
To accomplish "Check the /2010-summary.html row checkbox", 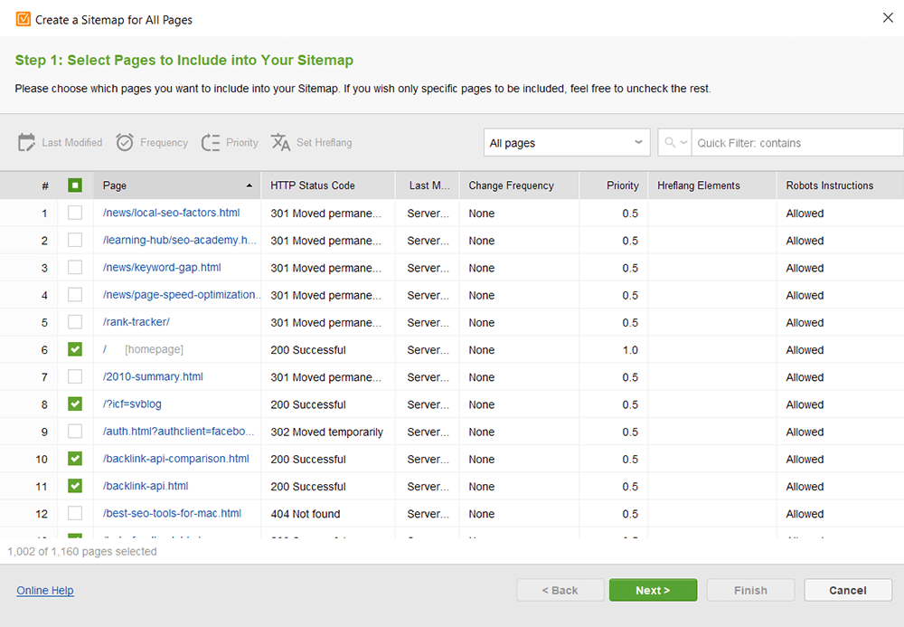I will point(75,376).
